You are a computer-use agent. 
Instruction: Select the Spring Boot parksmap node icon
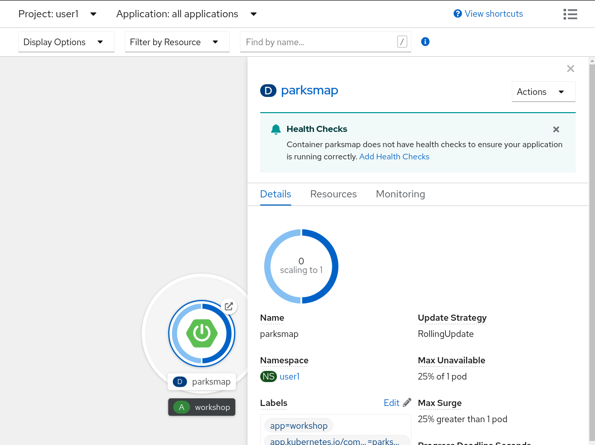201,333
